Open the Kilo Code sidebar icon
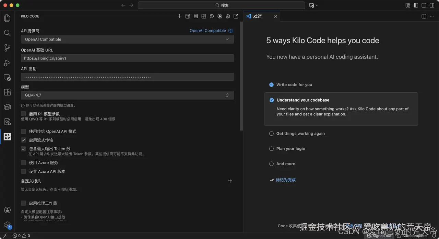This screenshot has height=239, width=439. click(x=7, y=137)
